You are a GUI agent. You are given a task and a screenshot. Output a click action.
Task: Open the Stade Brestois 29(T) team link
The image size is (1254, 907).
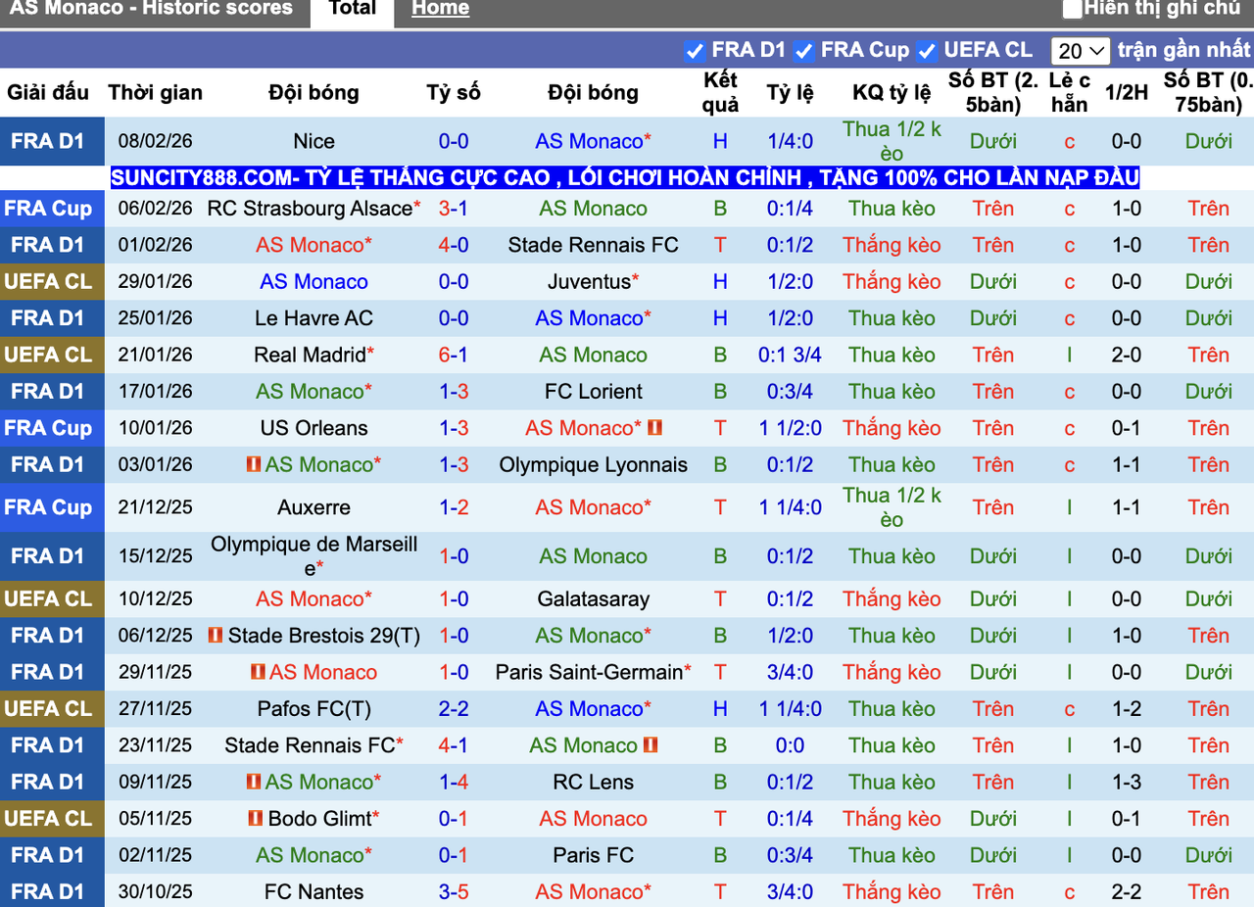pyautogui.click(x=323, y=636)
